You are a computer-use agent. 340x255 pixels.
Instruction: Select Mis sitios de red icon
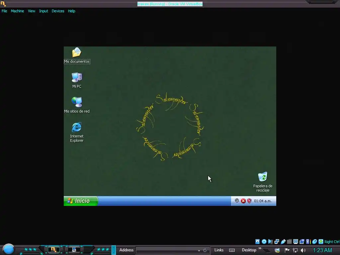[77, 105]
